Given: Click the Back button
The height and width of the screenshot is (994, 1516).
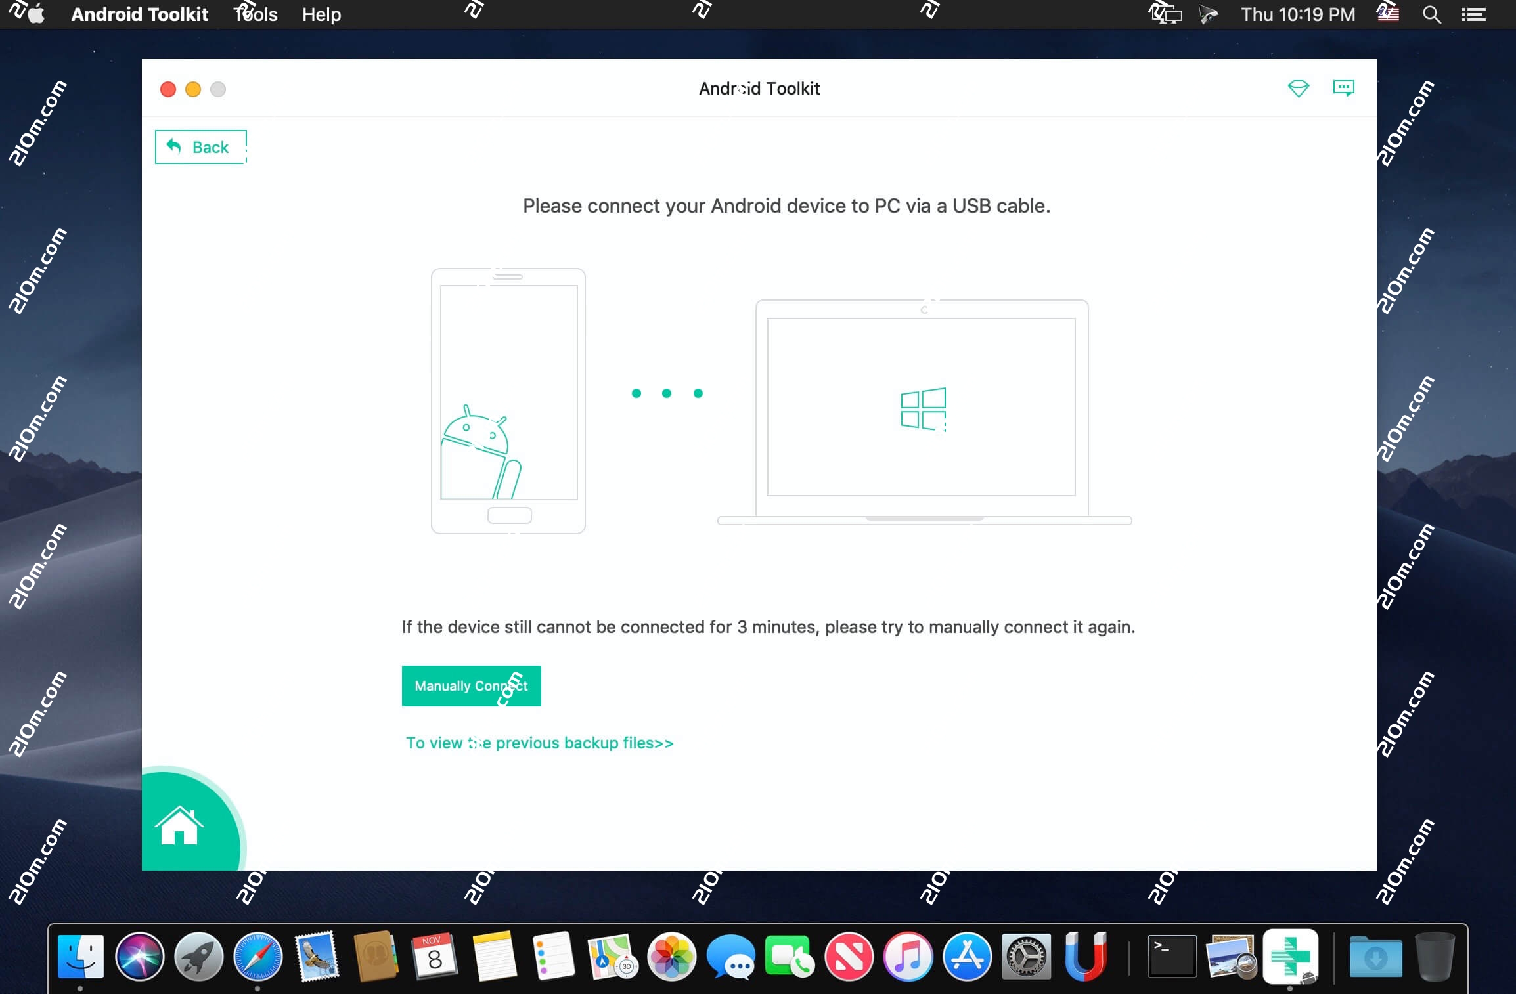Looking at the screenshot, I should click(x=200, y=146).
